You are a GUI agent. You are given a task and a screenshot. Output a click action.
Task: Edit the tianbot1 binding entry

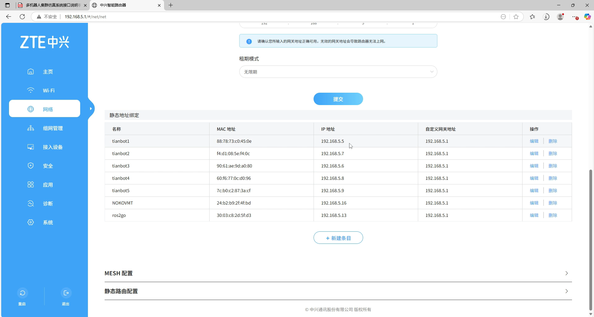[x=534, y=141]
